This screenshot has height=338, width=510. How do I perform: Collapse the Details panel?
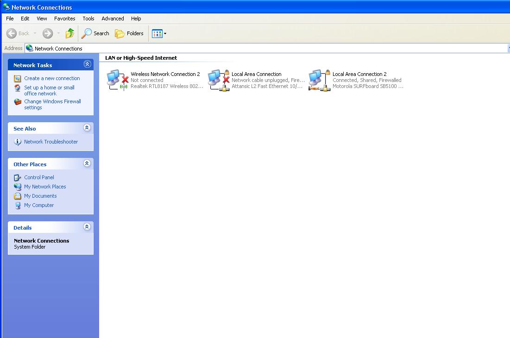click(x=87, y=227)
